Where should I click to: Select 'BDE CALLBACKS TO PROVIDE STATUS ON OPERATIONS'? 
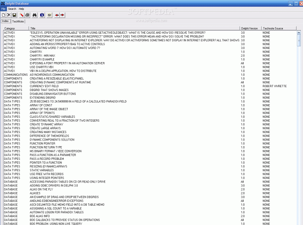click(x=150, y=220)
